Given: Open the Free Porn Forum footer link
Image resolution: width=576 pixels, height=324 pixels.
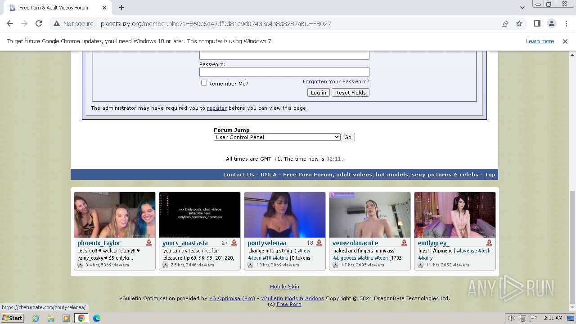Looking at the screenshot, I should click(380, 175).
